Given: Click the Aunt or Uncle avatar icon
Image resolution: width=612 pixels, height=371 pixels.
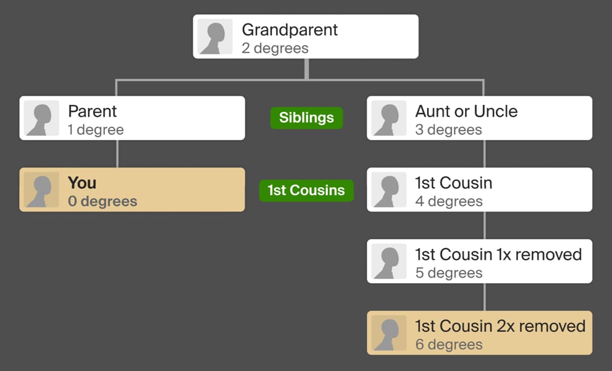Looking at the screenshot, I should (389, 119).
